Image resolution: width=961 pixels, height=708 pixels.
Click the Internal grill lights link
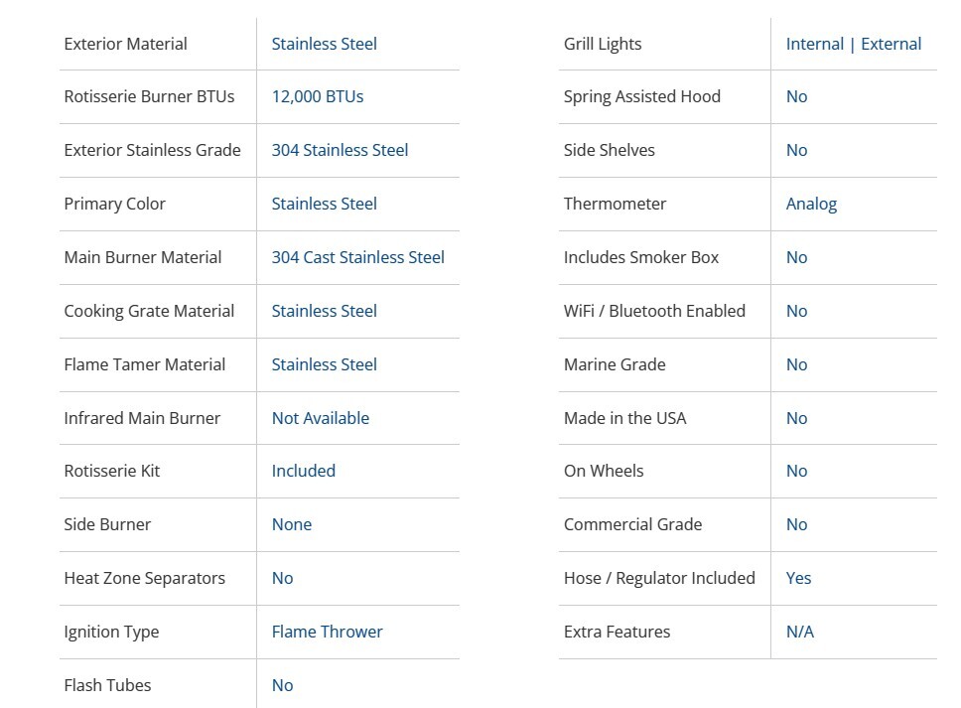click(814, 44)
